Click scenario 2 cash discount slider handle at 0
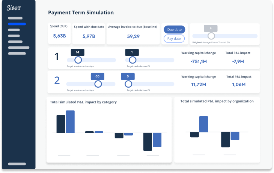274x173 pixels. pos(128,84)
